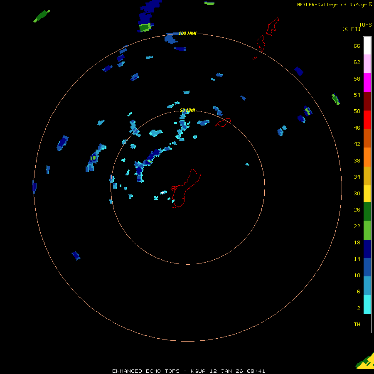Screen dimensions: 374x374
Task: Click the green echo above the 100 NMI ring
Action: [x=145, y=27]
